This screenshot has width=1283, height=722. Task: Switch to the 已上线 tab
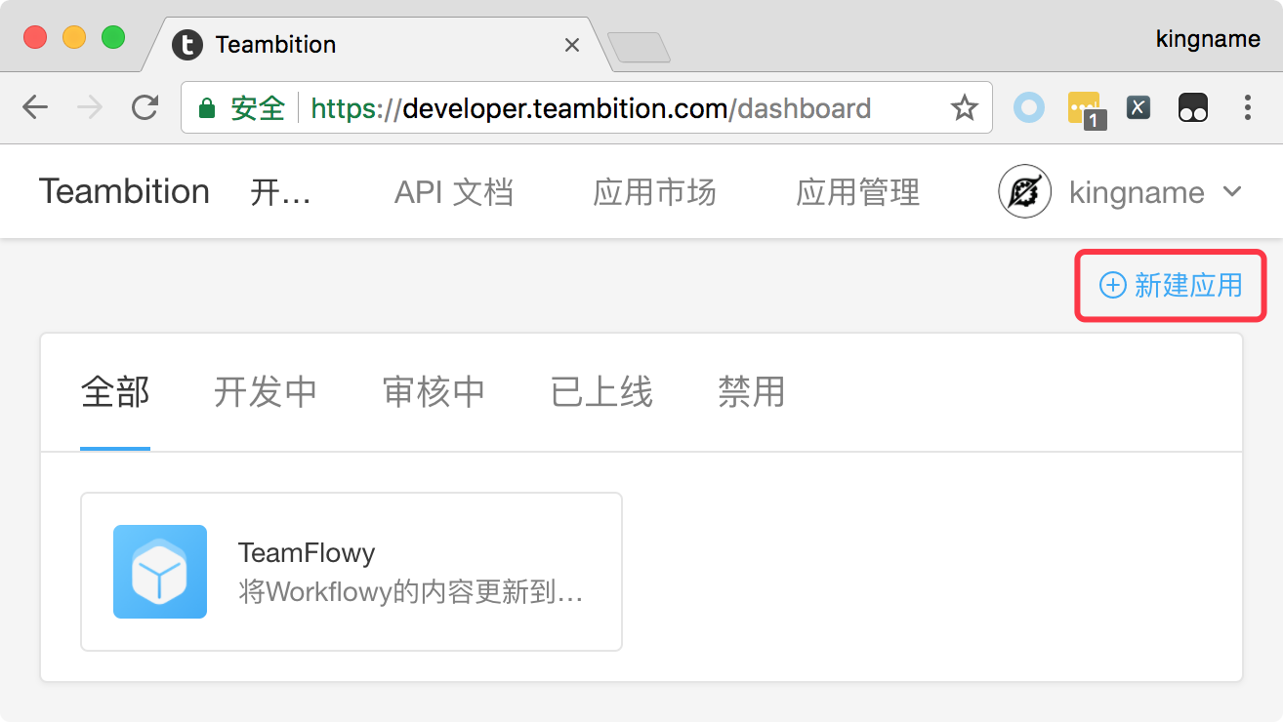point(602,392)
